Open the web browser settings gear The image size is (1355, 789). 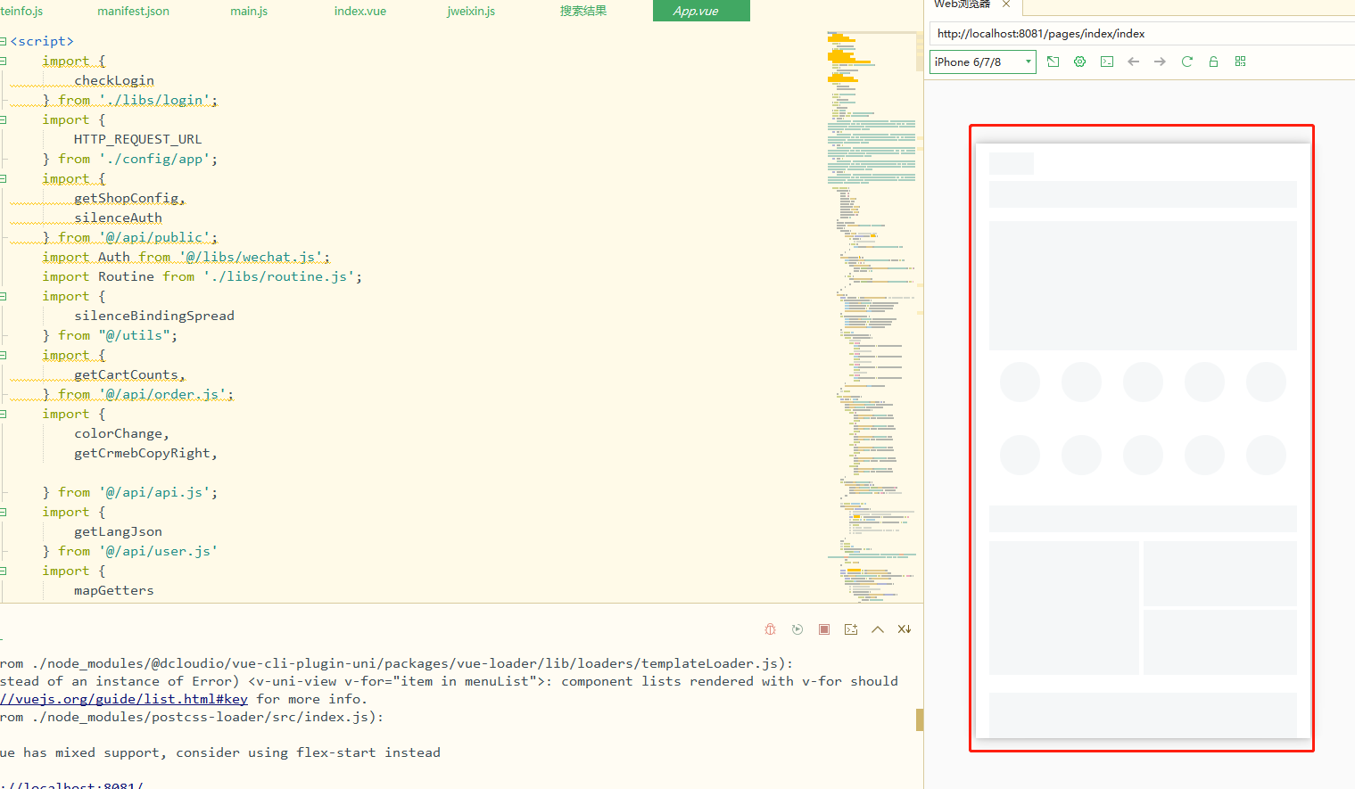[x=1080, y=62]
